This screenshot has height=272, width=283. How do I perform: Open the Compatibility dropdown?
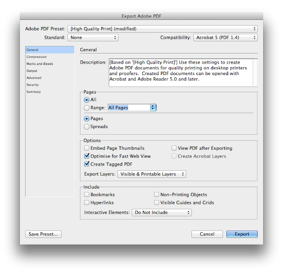pyautogui.click(x=226, y=38)
